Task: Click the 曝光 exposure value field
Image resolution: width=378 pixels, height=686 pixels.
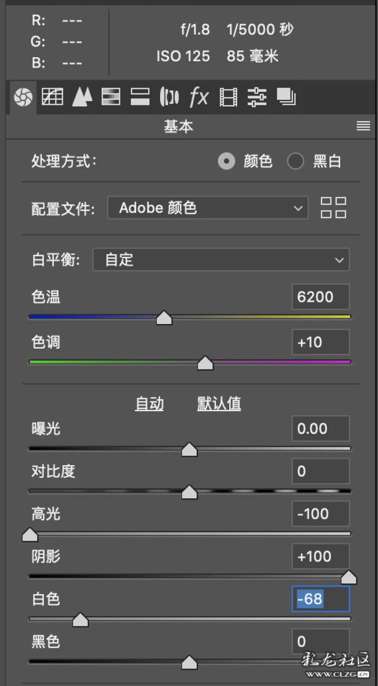Action: click(x=320, y=429)
